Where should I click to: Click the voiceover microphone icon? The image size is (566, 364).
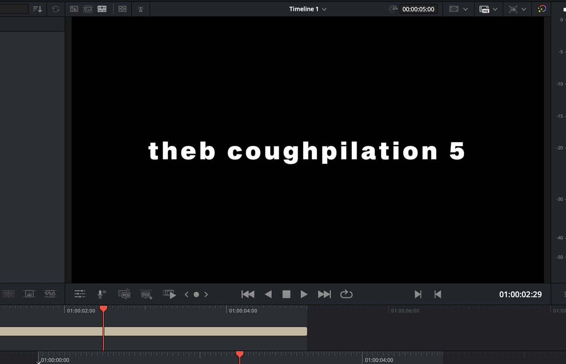[x=102, y=294]
